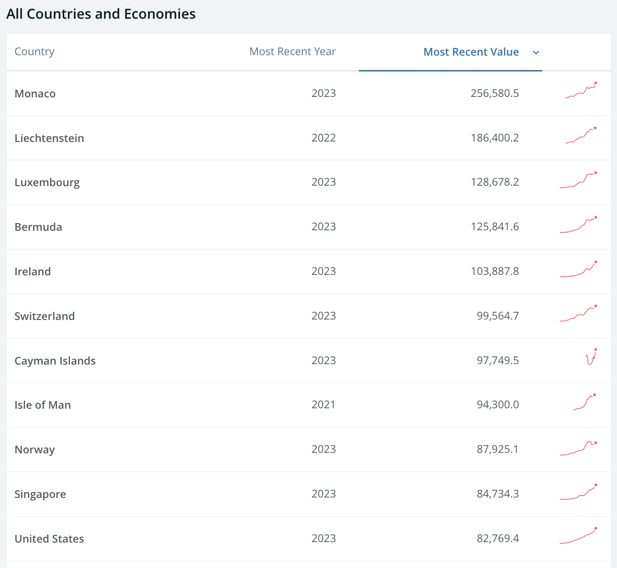The image size is (617, 568).
Task: Select Liechtenstein's value 186,400.2
Action: point(495,138)
